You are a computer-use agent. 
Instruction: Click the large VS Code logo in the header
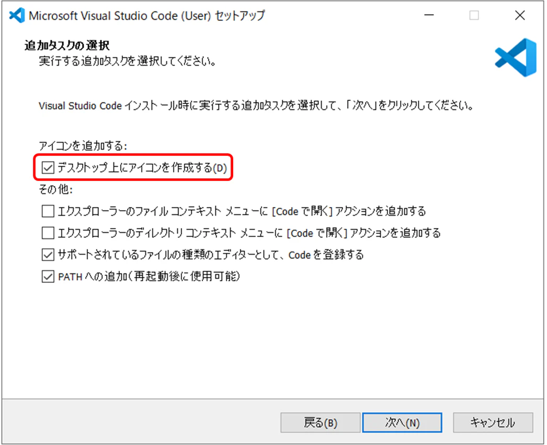click(516, 58)
